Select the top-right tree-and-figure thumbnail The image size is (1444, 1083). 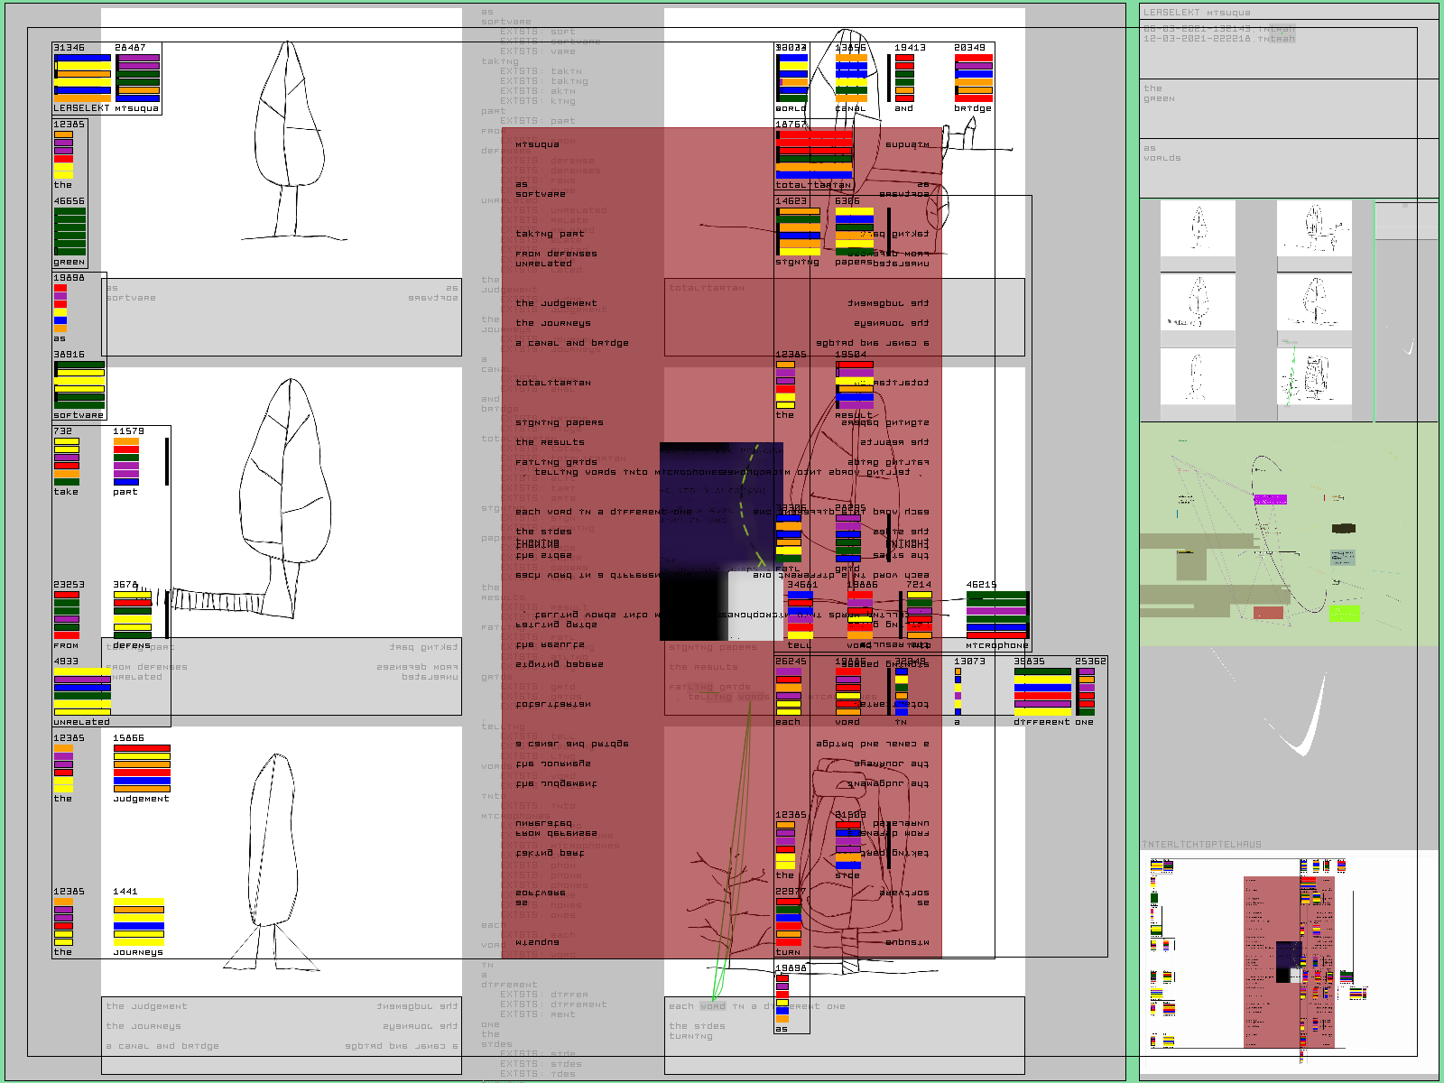click(x=1314, y=228)
